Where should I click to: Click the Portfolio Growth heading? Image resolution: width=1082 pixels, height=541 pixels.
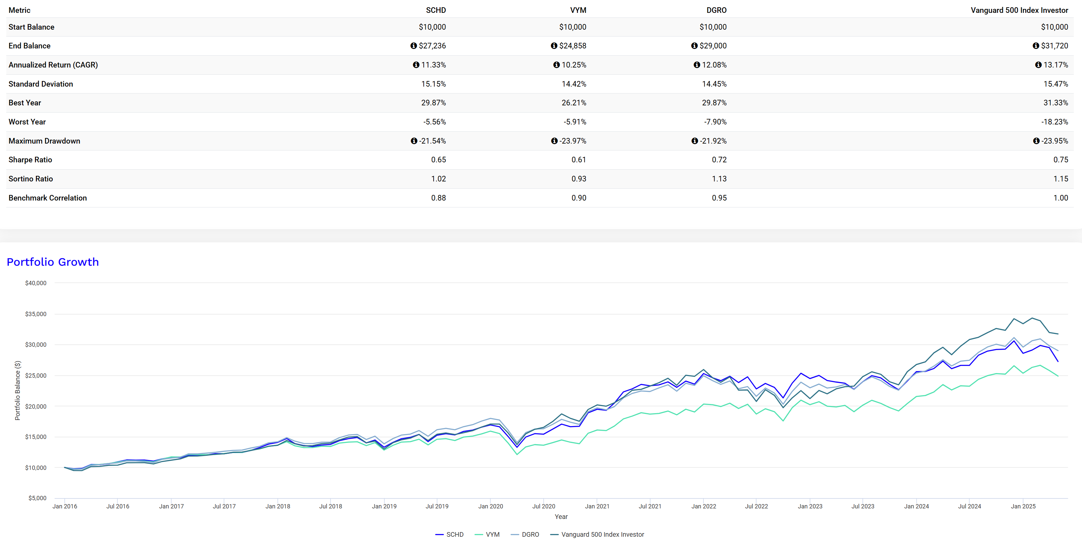pyautogui.click(x=53, y=262)
